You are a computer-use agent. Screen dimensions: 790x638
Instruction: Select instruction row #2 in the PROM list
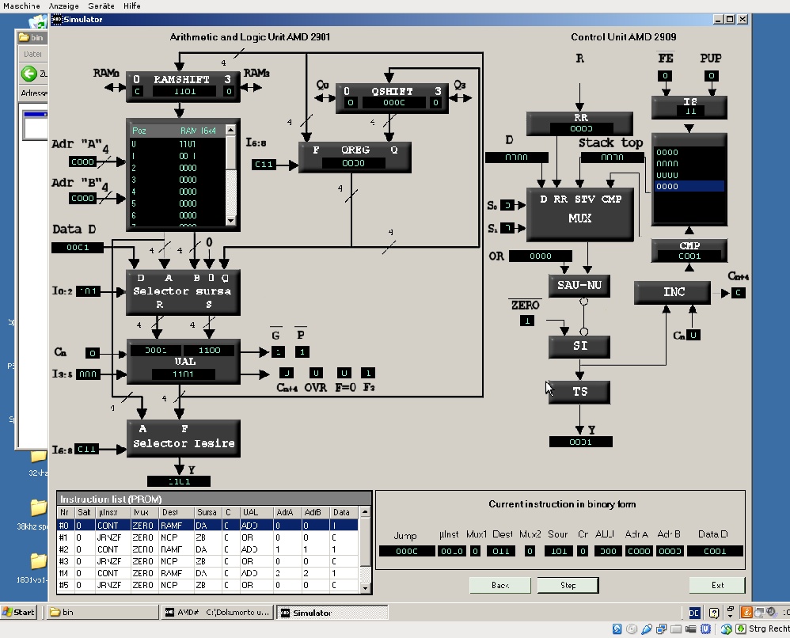coord(208,549)
